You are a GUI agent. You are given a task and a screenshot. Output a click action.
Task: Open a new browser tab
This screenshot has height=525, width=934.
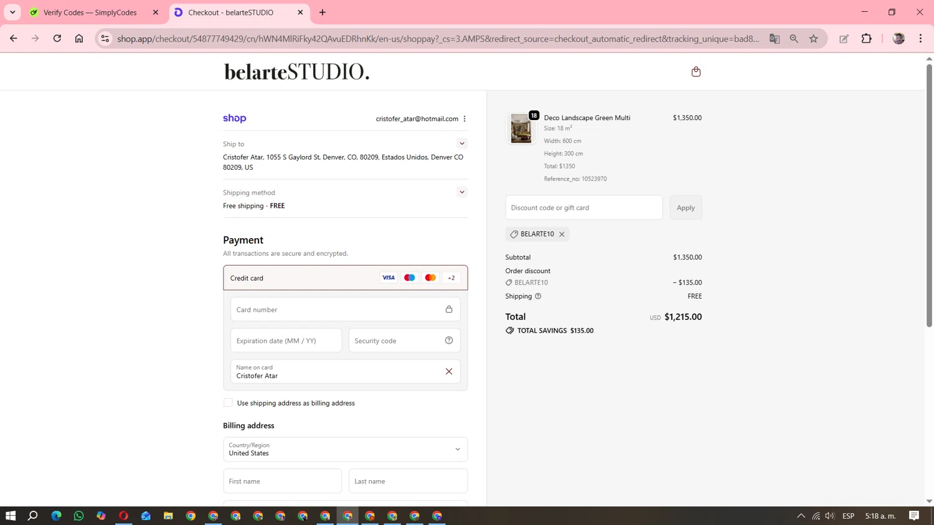click(323, 12)
